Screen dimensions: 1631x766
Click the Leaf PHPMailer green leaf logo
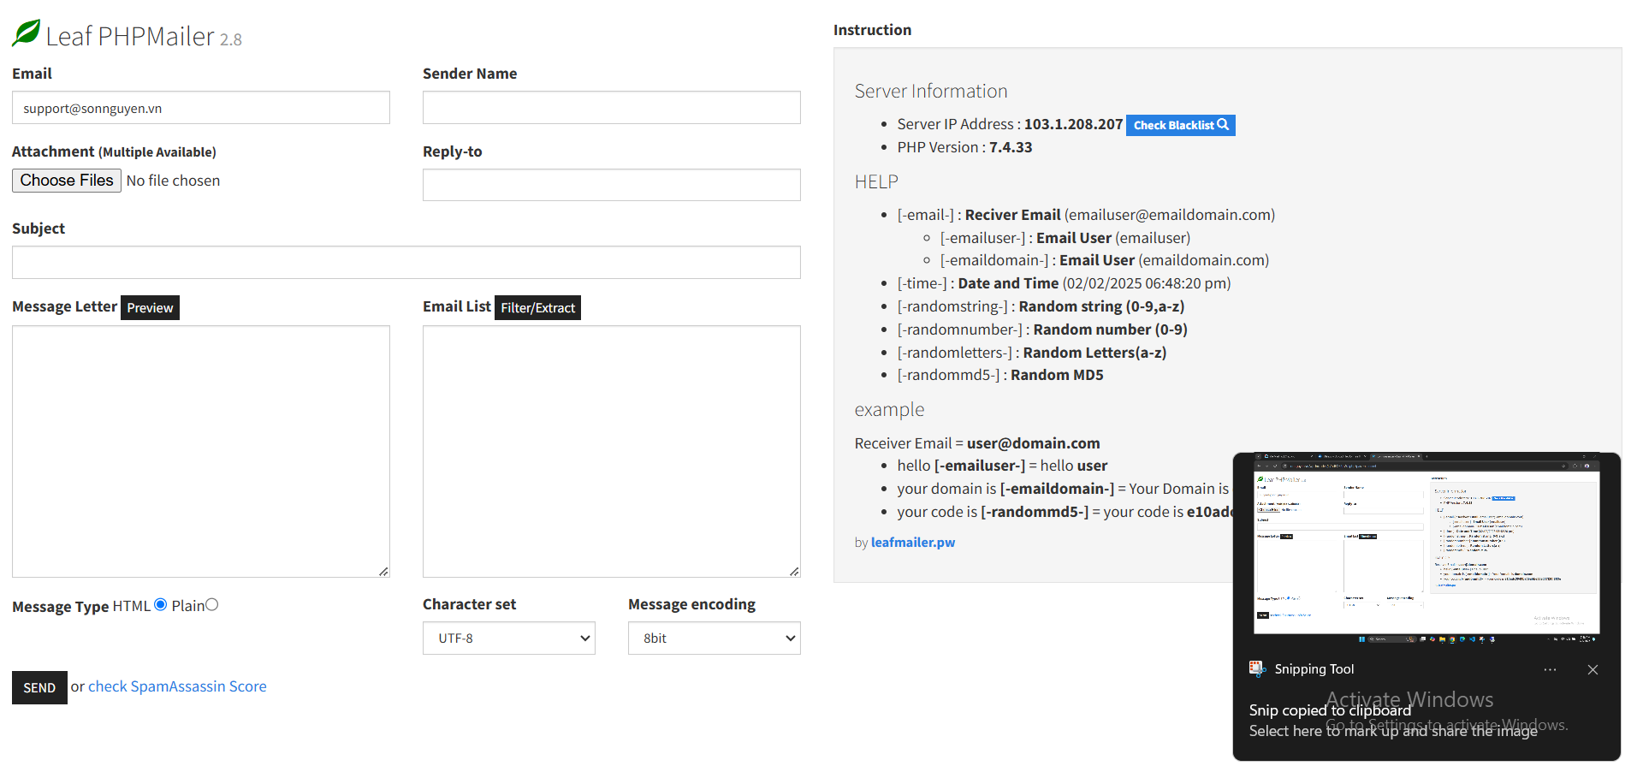(x=27, y=33)
